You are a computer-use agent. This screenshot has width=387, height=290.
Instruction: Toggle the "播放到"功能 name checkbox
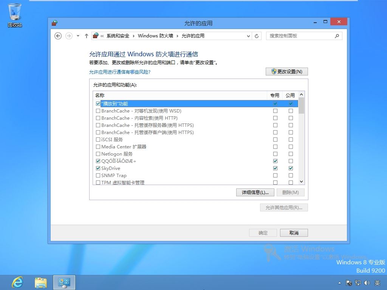98,103
